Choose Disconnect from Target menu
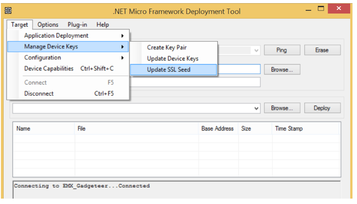The width and height of the screenshot is (357, 204). point(68,93)
